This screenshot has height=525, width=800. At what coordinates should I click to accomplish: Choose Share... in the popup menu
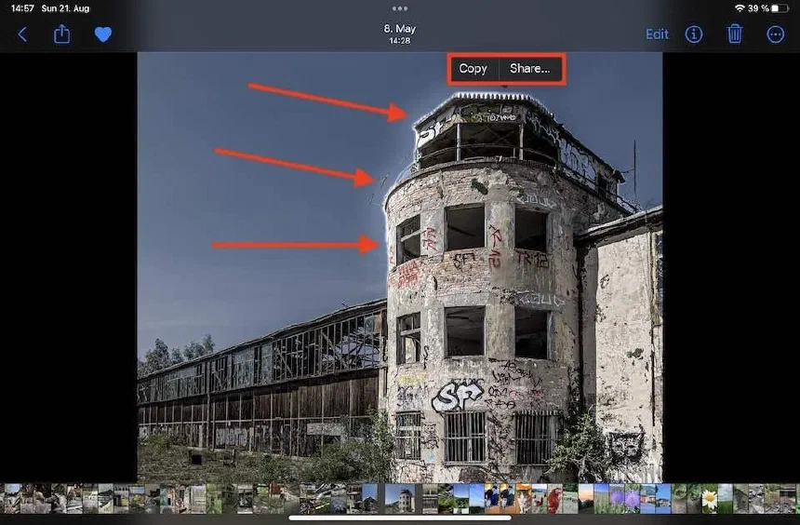pyautogui.click(x=530, y=69)
